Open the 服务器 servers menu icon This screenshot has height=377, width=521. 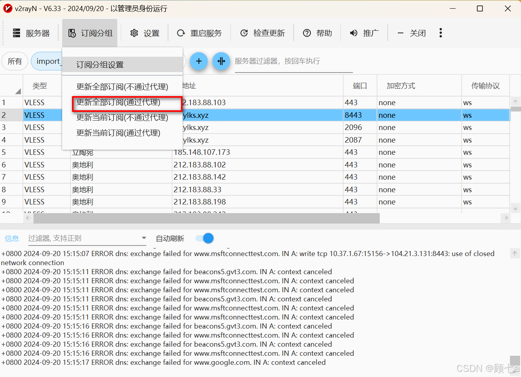[x=17, y=33]
